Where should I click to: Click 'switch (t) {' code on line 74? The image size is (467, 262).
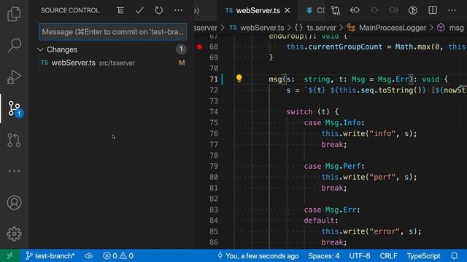(x=312, y=112)
